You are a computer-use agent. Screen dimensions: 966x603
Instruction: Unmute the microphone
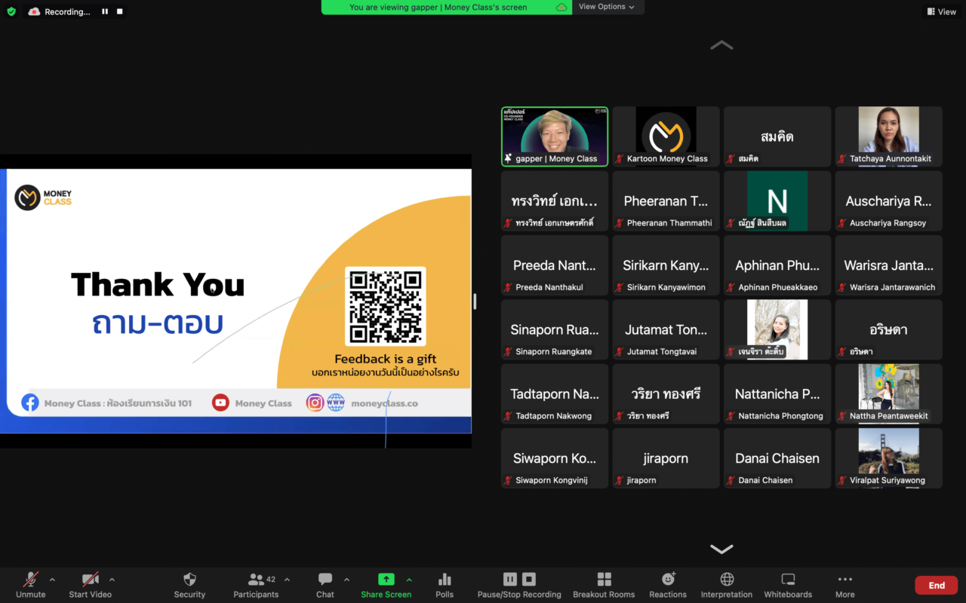pyautogui.click(x=31, y=580)
